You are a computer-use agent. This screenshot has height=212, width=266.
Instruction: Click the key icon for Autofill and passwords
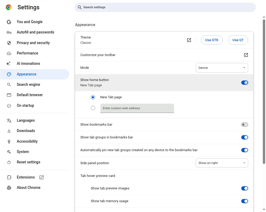(9, 32)
